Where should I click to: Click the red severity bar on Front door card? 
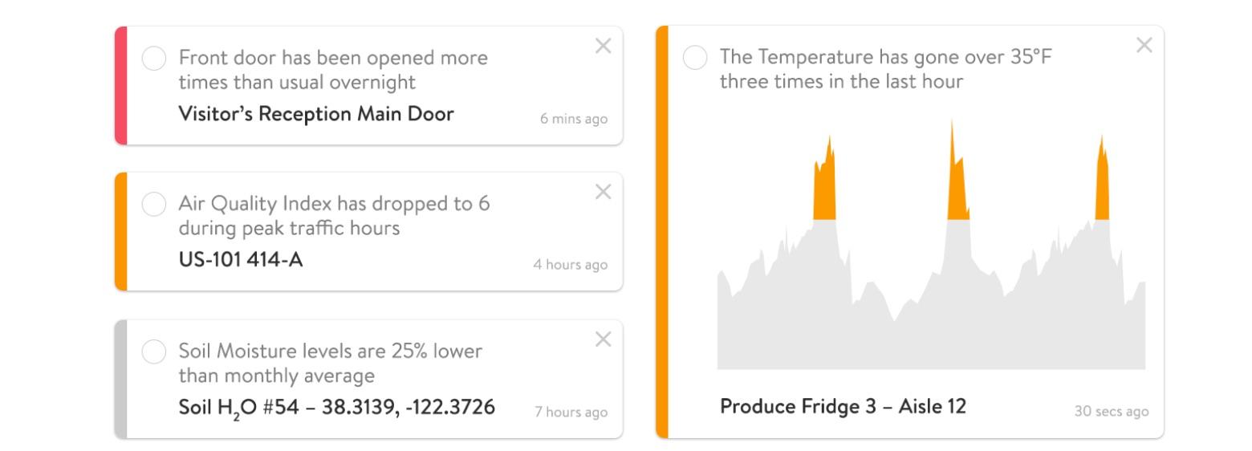(121, 86)
